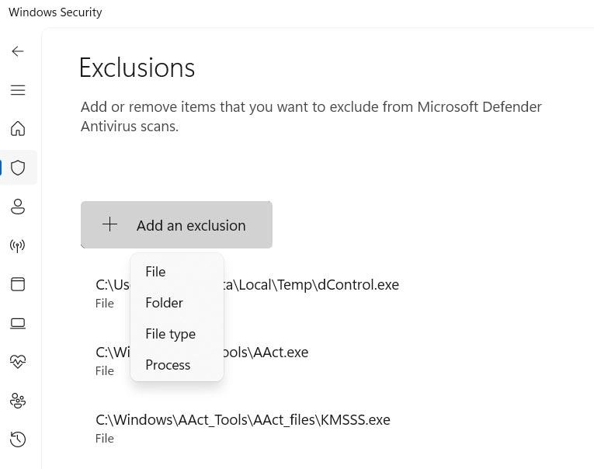Choose File from the exclusion menu

176,272
